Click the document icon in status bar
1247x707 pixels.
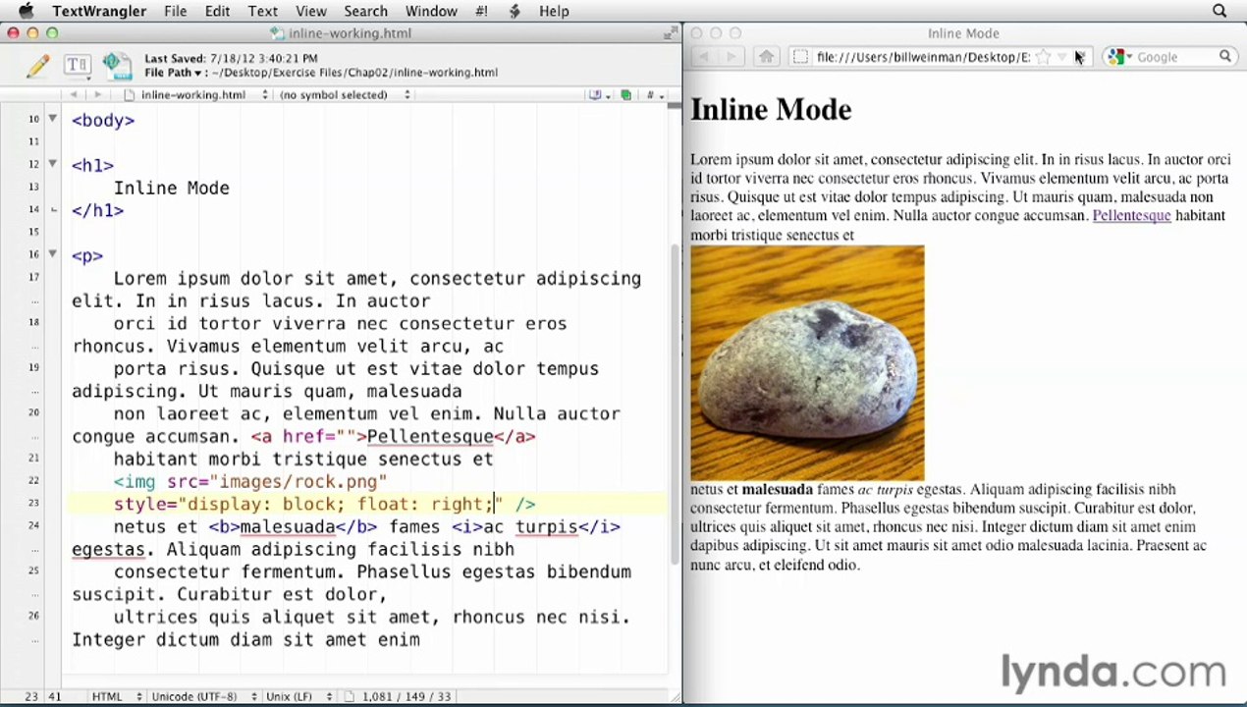pyautogui.click(x=350, y=696)
